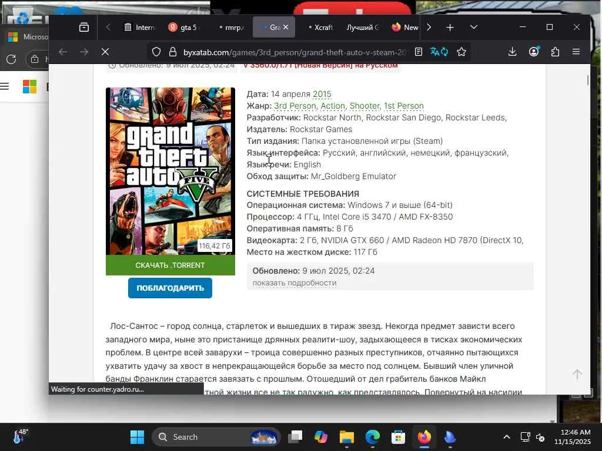Switch to the Лучший tab
The image size is (602, 451).
362,27
